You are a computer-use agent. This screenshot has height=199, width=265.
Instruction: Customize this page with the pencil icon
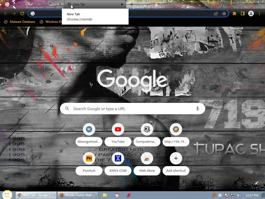256,183
